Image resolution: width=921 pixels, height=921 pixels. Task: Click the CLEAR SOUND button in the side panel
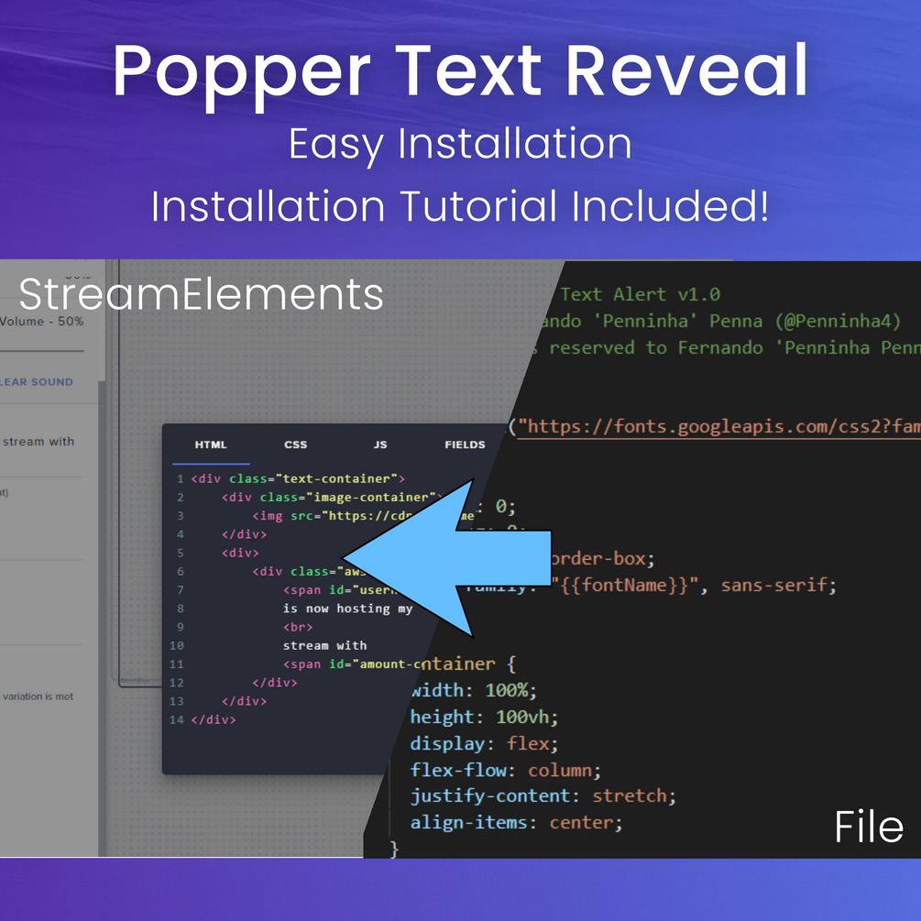37,382
